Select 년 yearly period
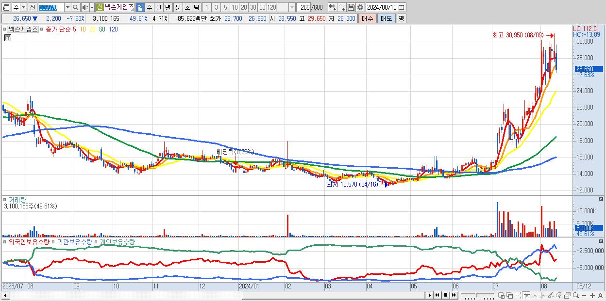This screenshot has height=301, width=606. 168,7
